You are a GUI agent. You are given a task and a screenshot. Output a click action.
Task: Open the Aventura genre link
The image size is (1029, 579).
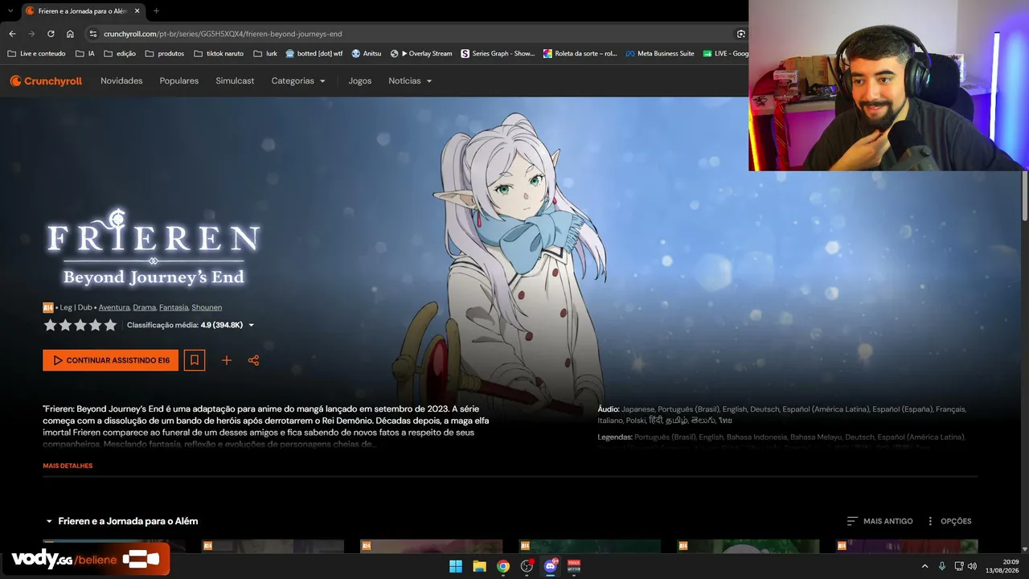pyautogui.click(x=114, y=307)
